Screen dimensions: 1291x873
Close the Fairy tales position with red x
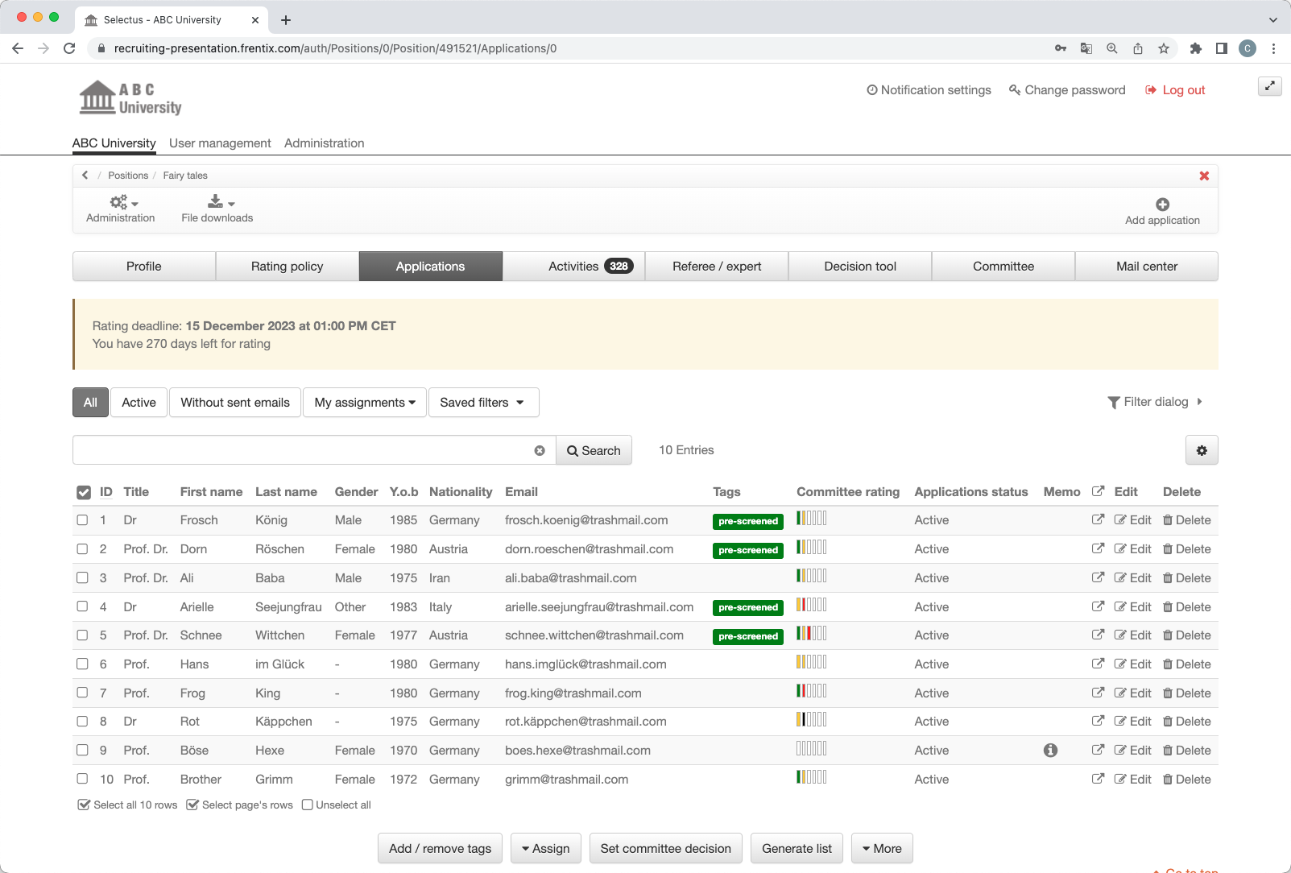point(1204,176)
